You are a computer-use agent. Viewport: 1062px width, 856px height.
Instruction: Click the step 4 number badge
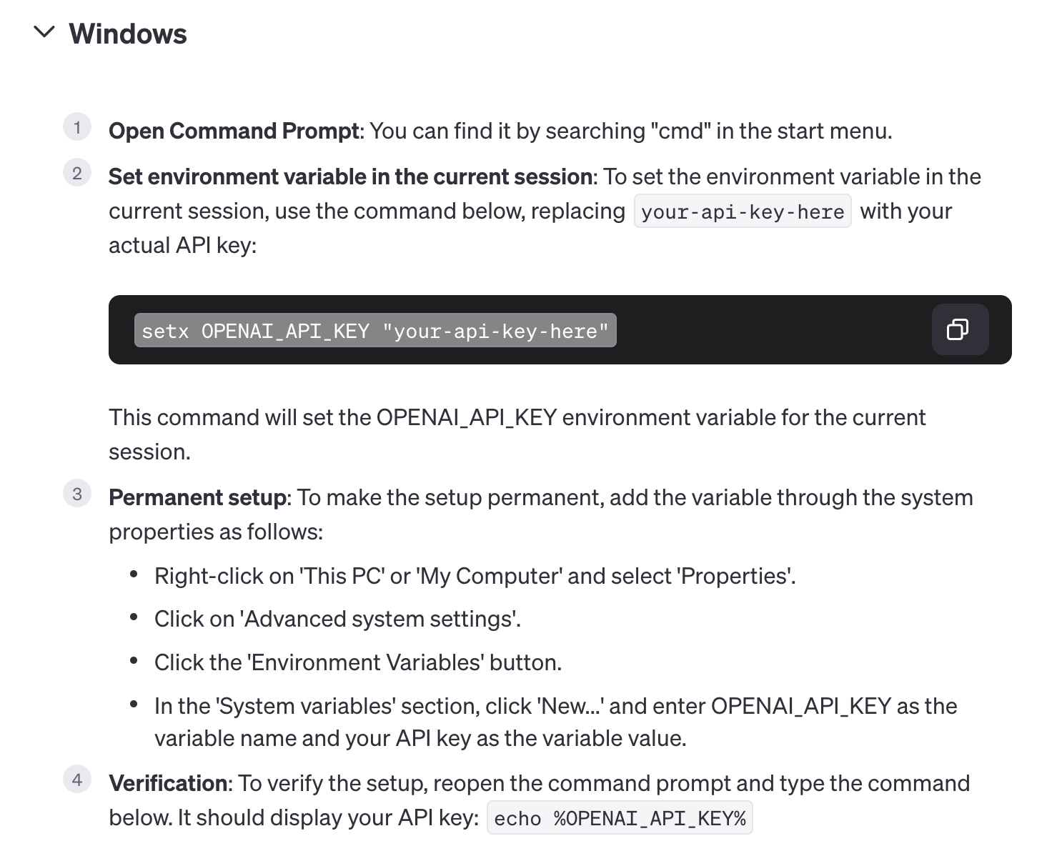click(x=77, y=780)
